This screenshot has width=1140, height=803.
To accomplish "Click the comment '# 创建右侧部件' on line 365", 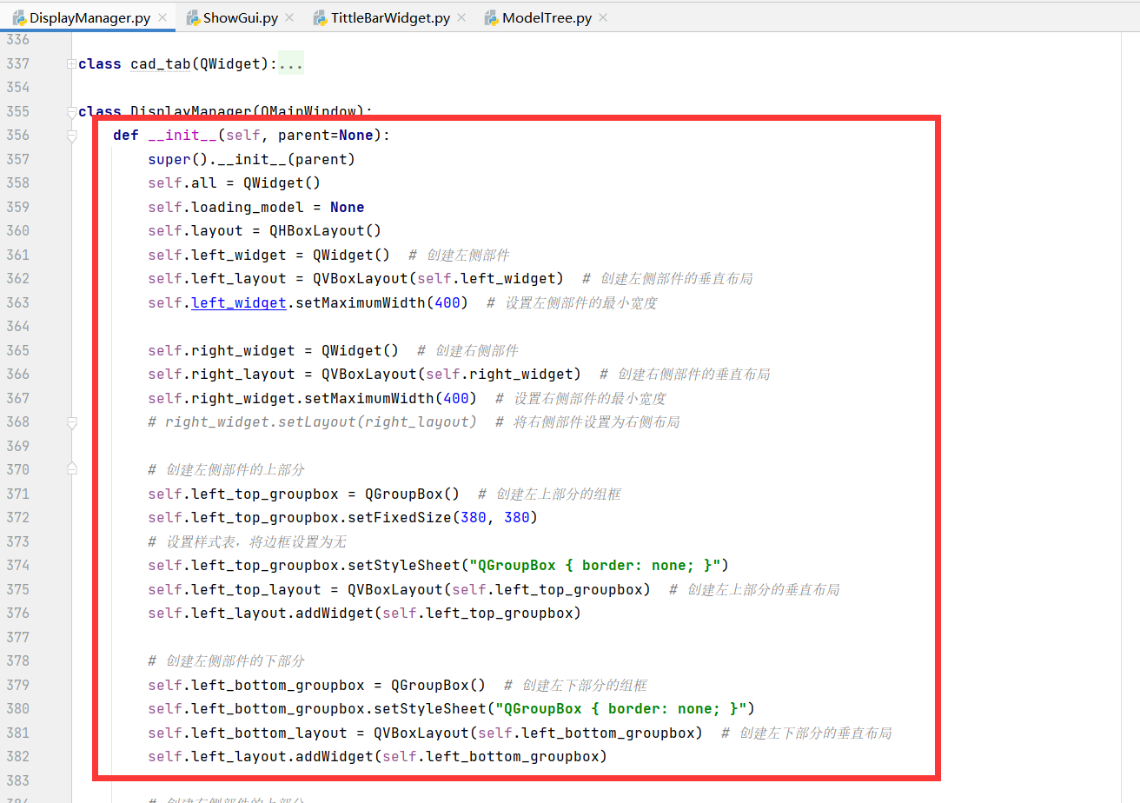I will click(x=467, y=350).
